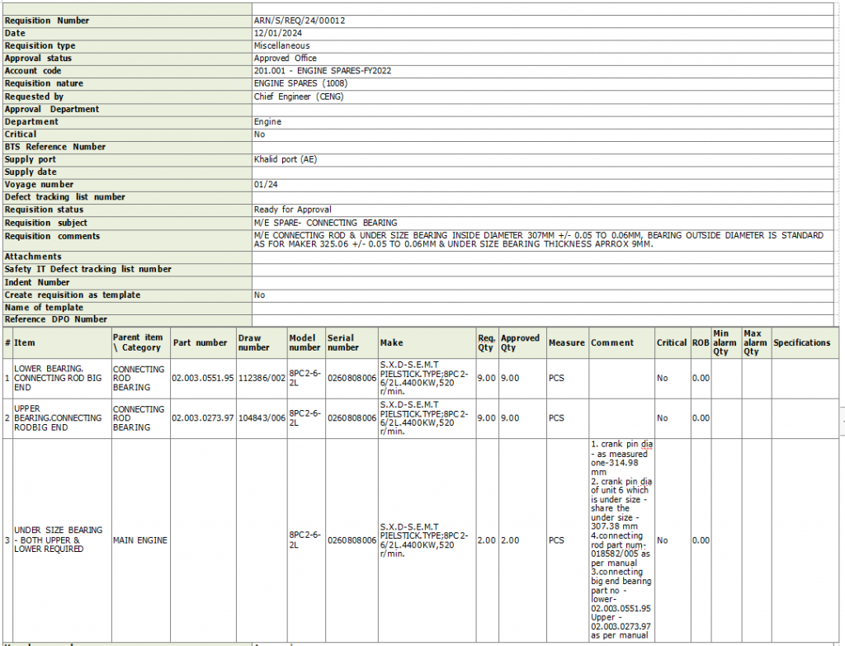Click the "Part number" column header
845x646 pixels.
coord(200,342)
